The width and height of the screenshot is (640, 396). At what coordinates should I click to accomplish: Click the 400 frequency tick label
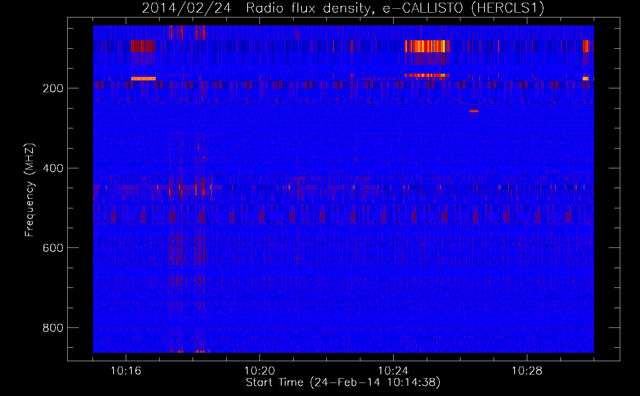(x=53, y=168)
